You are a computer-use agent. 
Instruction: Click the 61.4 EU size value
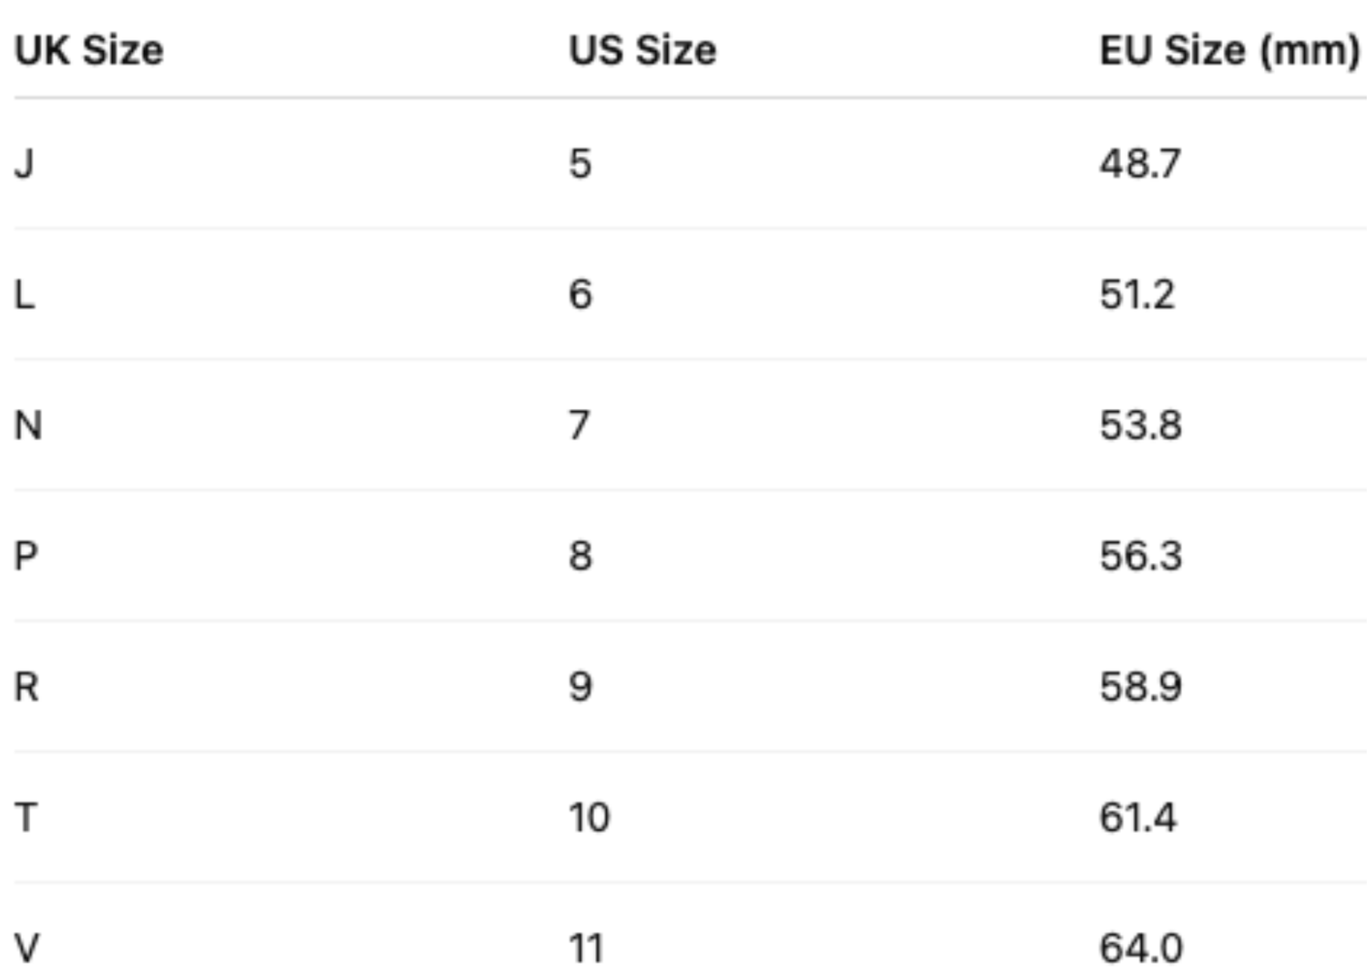coord(1138,817)
